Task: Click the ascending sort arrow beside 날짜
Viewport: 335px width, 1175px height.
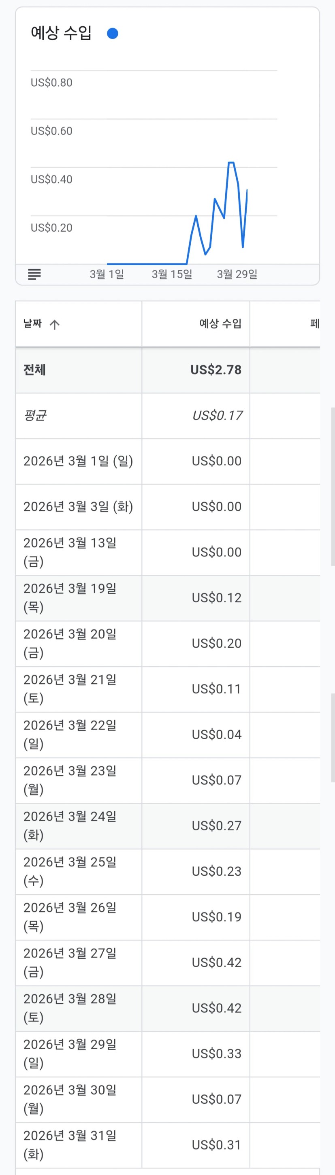Action: (x=55, y=324)
